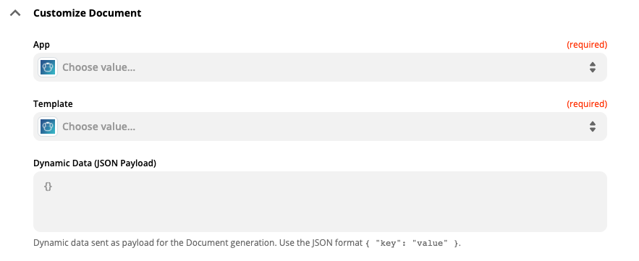Click "Choose value..." placeholder in Template field
The width and height of the screenshot is (639, 261).
pyautogui.click(x=98, y=127)
